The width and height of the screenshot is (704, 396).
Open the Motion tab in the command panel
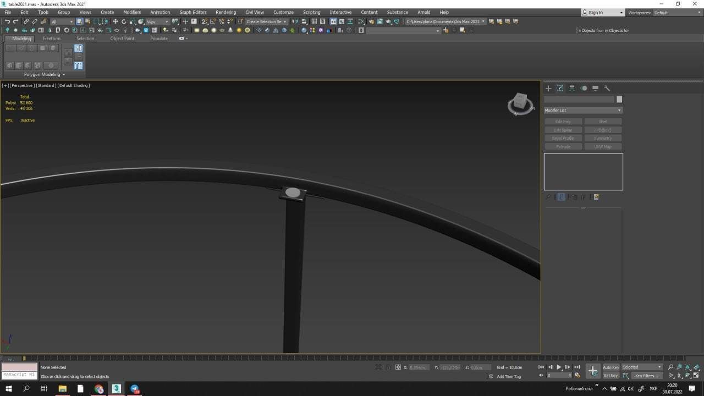click(x=584, y=88)
